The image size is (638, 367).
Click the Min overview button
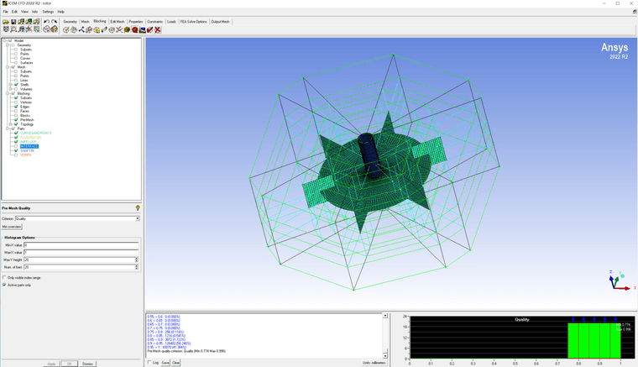[x=12, y=227]
